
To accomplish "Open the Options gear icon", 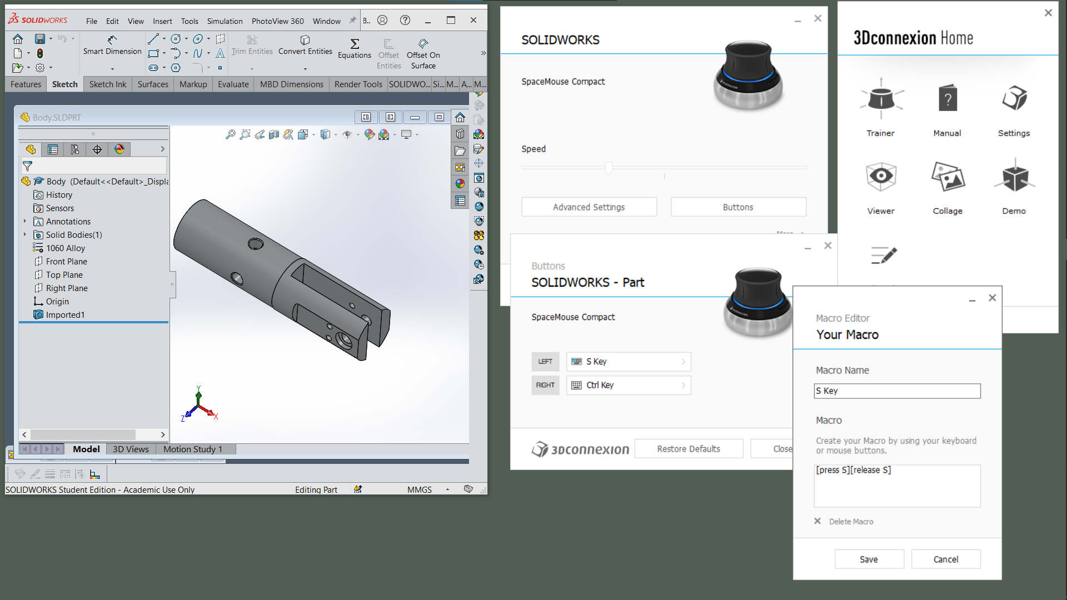I will tap(39, 68).
